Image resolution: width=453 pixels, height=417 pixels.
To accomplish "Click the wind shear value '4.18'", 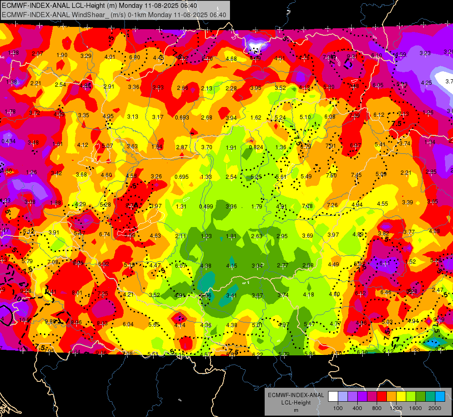I will click(308, 295).
